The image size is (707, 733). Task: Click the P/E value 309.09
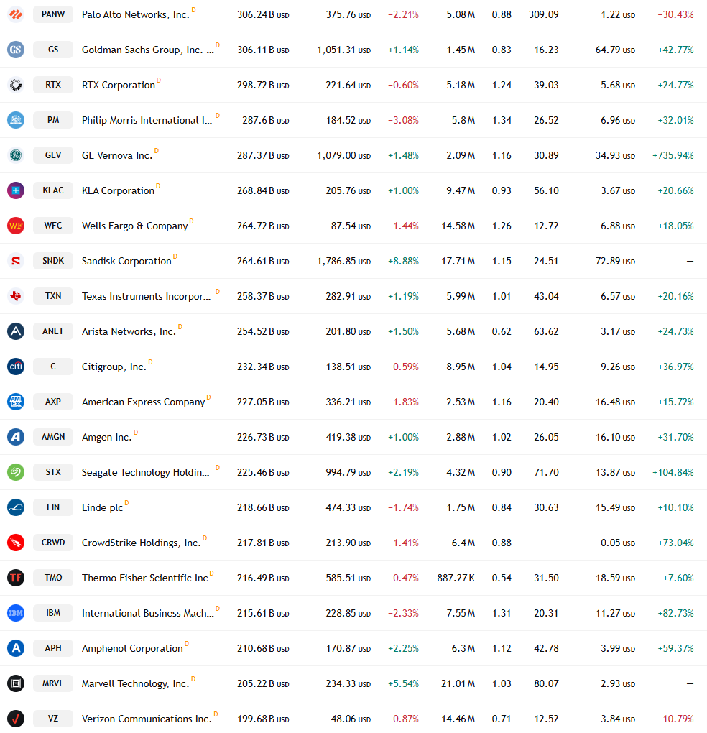point(543,14)
